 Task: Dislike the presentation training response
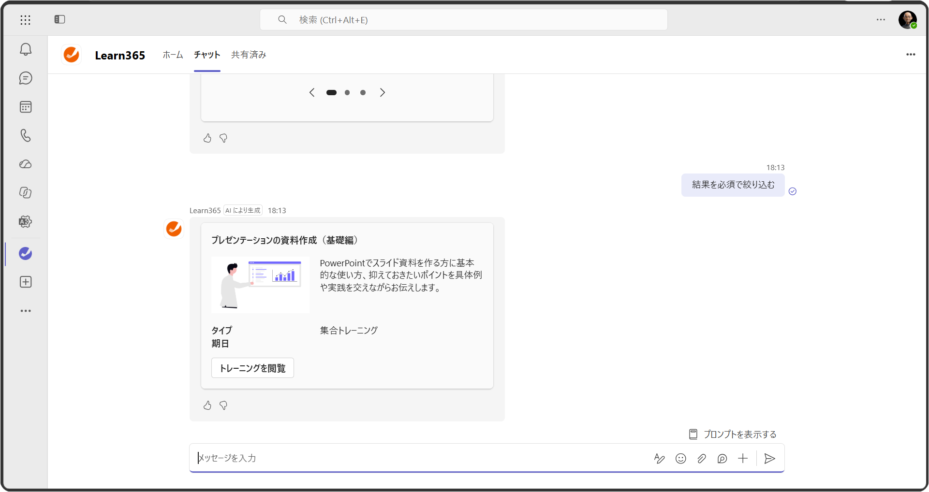coord(223,405)
